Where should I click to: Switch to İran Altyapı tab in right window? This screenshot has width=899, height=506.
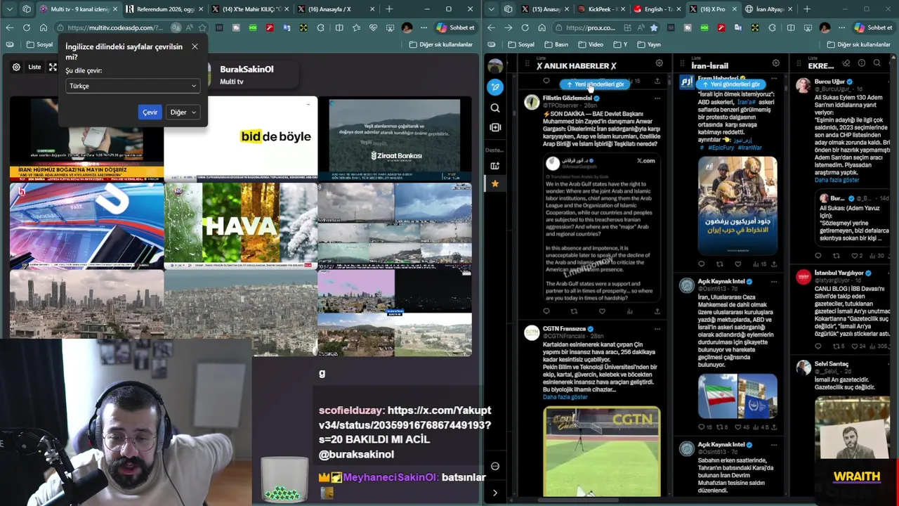768,9
